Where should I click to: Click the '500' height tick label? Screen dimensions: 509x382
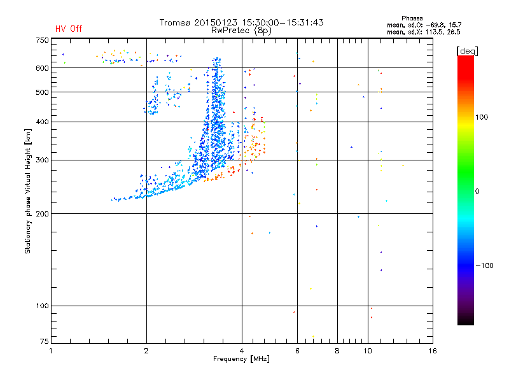(x=42, y=92)
